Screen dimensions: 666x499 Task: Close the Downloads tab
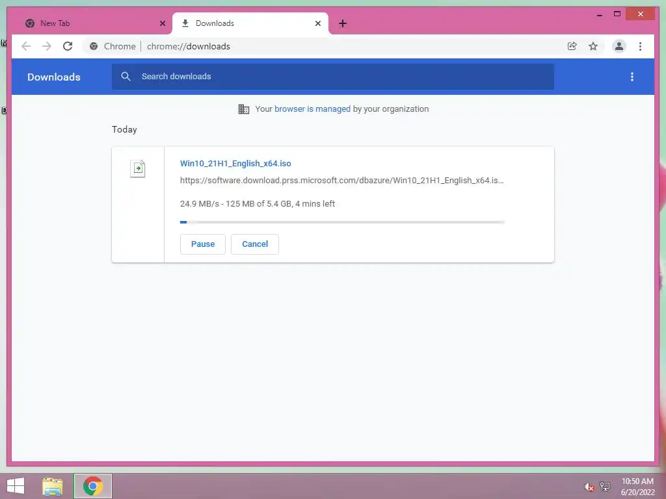pyautogui.click(x=317, y=23)
